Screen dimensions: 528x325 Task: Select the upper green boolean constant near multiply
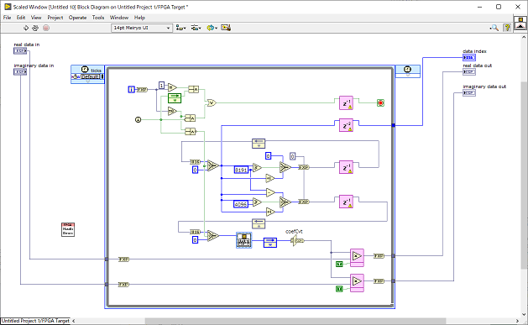[x=339, y=264]
